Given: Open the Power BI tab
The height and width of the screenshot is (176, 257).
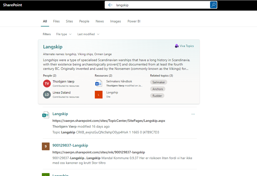Looking at the screenshot, I should coord(134,21).
